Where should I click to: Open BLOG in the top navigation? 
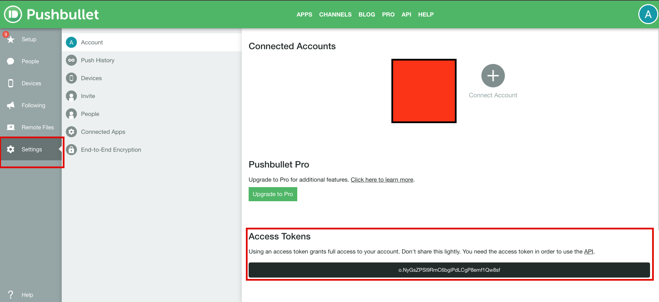tap(367, 14)
